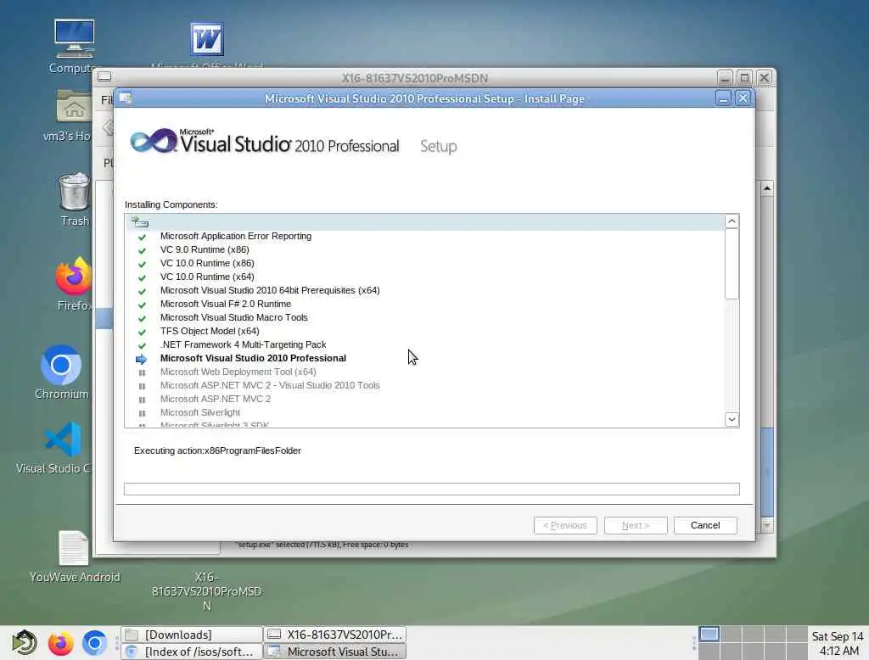Screen dimensions: 869x660
Task: Click the installer icon in list header
Action: (140, 222)
